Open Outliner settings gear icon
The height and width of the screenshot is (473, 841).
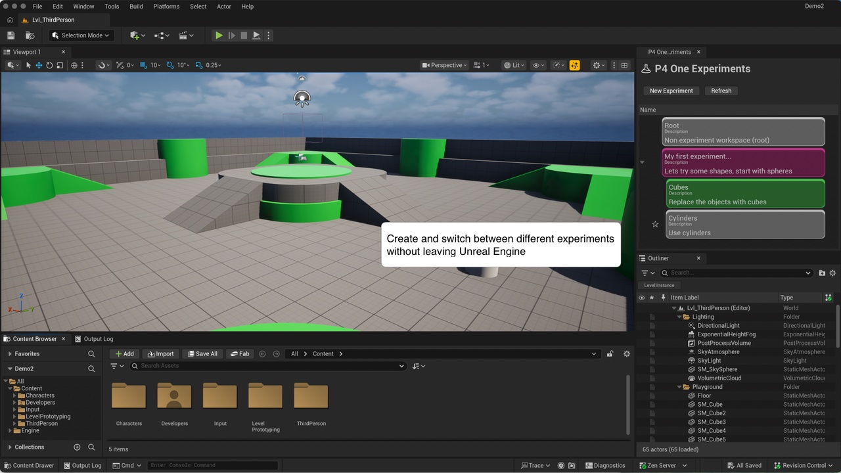[x=832, y=273]
